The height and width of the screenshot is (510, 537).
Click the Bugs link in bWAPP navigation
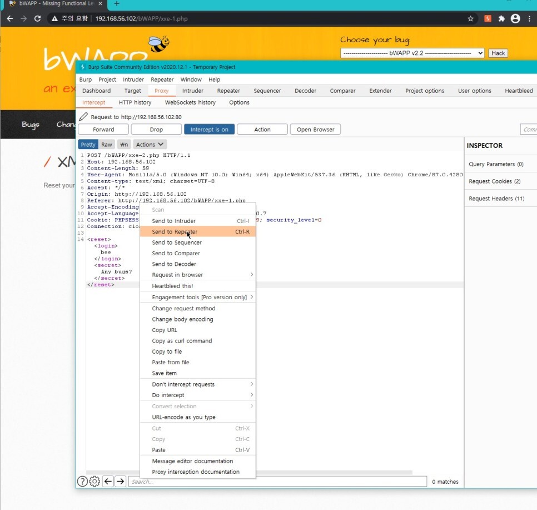[x=31, y=125]
